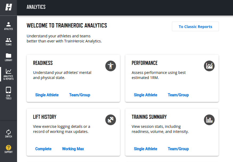Click the Readiness person icon
The height and width of the screenshot is (162, 233).
click(x=111, y=66)
